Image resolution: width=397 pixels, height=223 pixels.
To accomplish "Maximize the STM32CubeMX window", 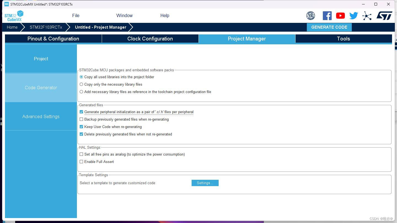I will (376, 4).
